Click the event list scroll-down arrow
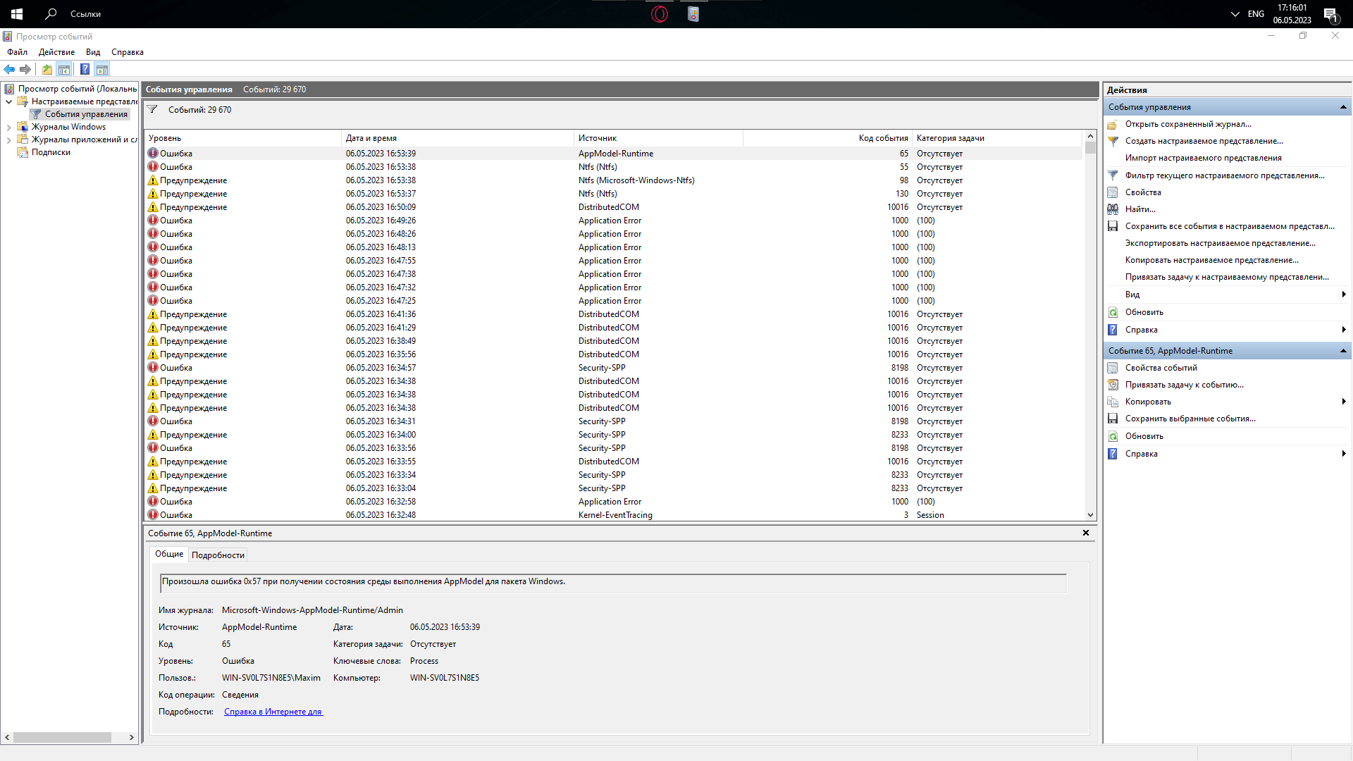Screen dimensions: 1353x761 pos(1090,515)
